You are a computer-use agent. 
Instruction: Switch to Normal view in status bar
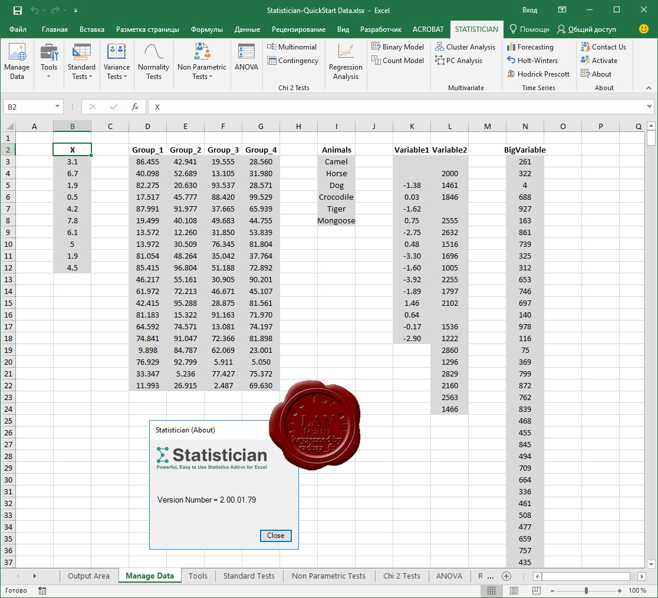(491, 590)
